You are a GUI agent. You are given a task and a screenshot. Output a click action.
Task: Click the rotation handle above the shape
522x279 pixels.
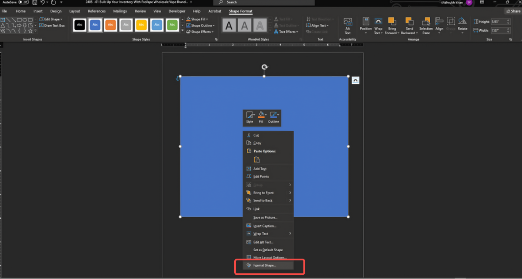pos(264,67)
